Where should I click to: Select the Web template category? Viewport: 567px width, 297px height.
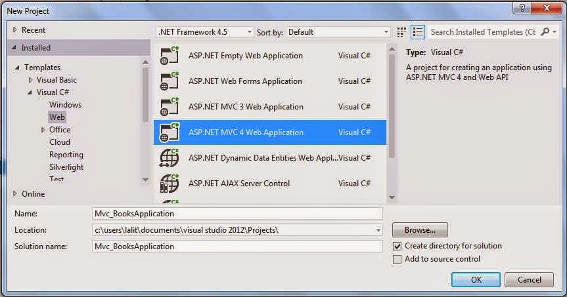(57, 117)
